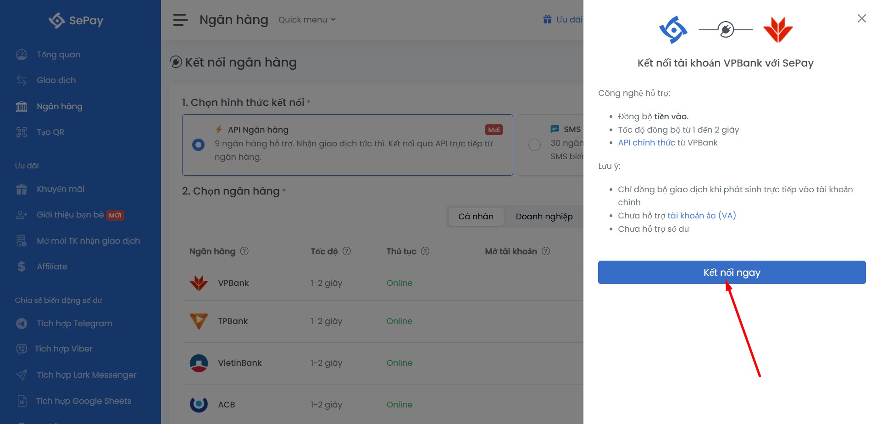This screenshot has height=424, width=877.
Task: Select SMS connection radio option
Action: [535, 145]
